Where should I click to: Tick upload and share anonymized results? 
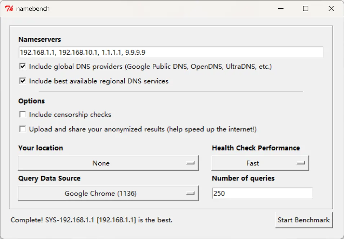23,129
